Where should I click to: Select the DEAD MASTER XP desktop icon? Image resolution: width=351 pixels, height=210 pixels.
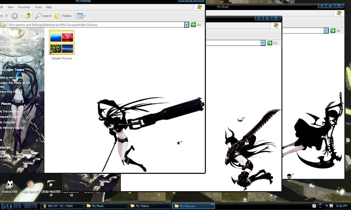pos(51,188)
